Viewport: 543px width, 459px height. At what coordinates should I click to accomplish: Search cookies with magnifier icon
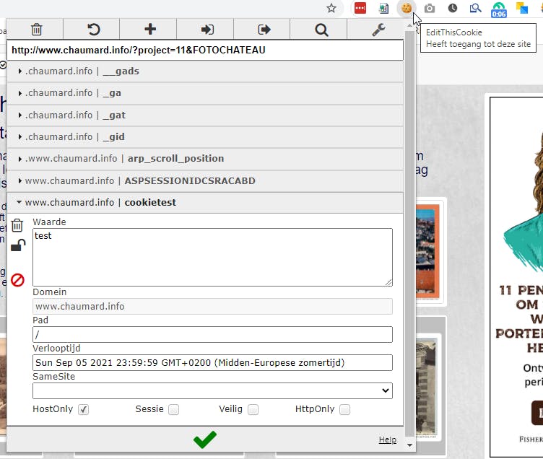(x=321, y=30)
